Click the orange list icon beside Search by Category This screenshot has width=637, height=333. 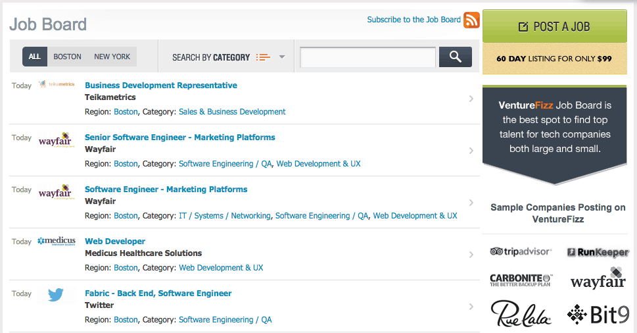263,57
